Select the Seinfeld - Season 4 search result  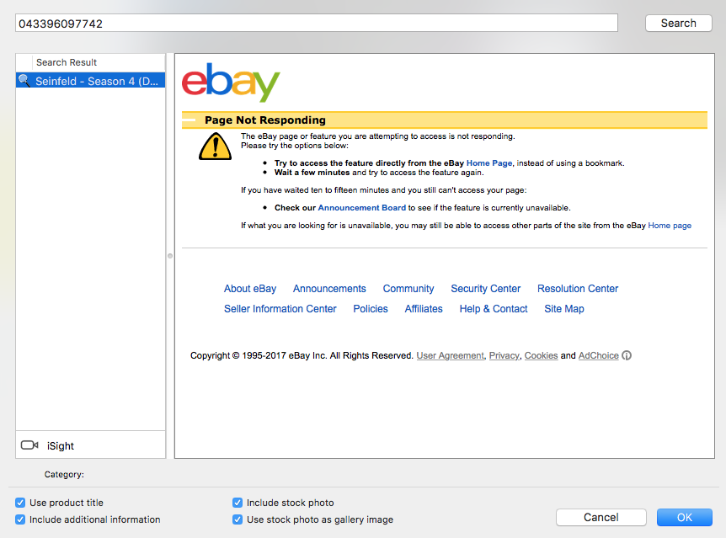[x=91, y=81]
